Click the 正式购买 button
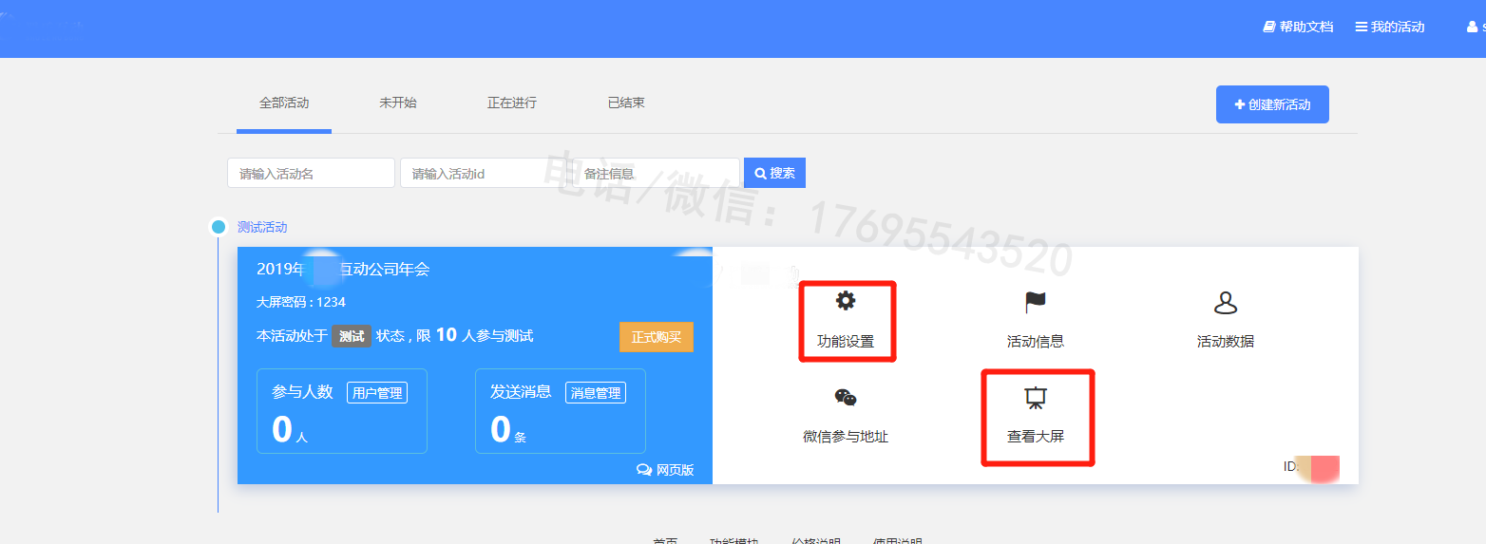 tap(657, 337)
